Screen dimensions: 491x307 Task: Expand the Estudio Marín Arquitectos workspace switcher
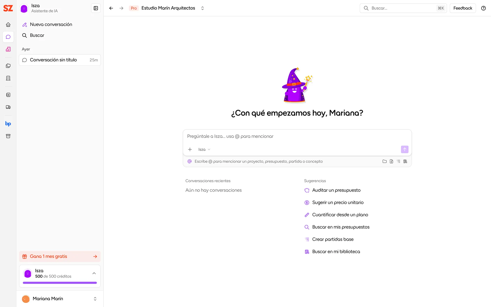coord(203,8)
